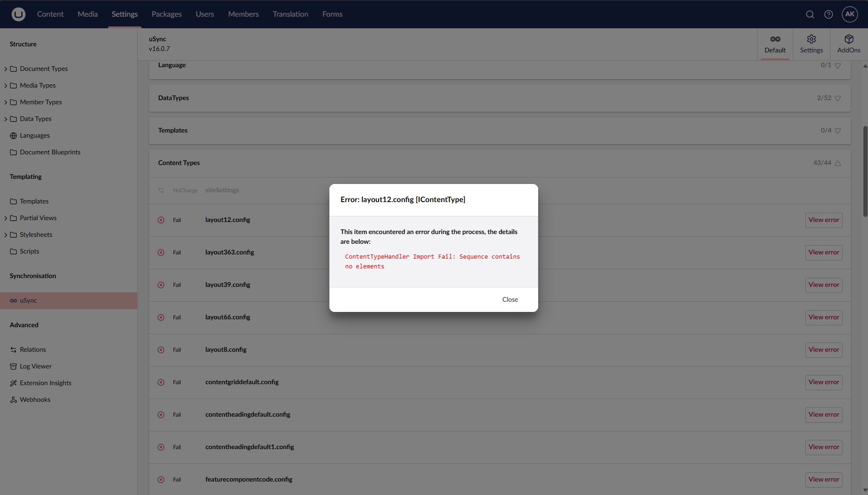Go to the Translation section

click(290, 14)
